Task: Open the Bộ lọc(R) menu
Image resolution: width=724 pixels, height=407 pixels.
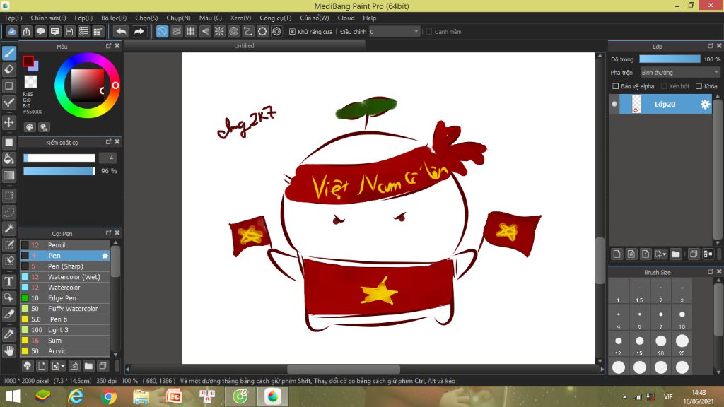Action: [x=114, y=18]
